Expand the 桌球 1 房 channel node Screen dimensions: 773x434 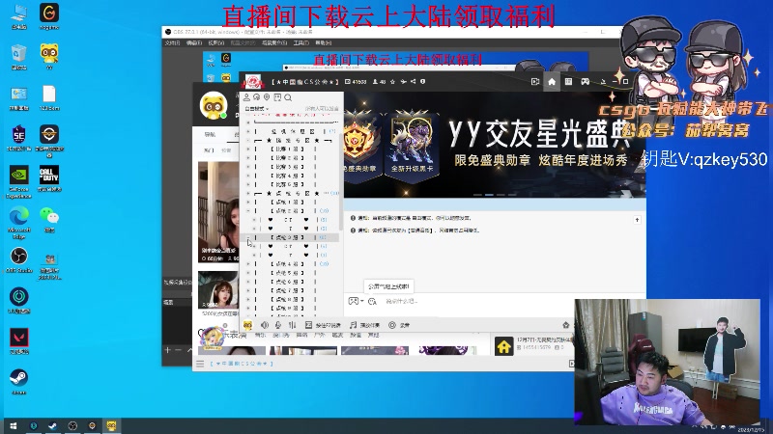point(248,203)
